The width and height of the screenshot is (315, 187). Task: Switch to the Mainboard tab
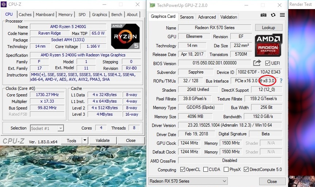[45, 15]
